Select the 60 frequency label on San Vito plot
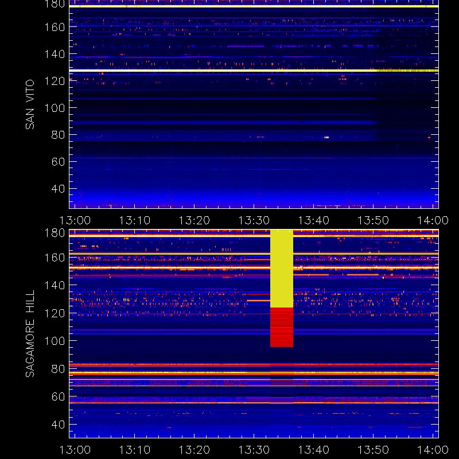The width and height of the screenshot is (459, 459). coord(58,162)
